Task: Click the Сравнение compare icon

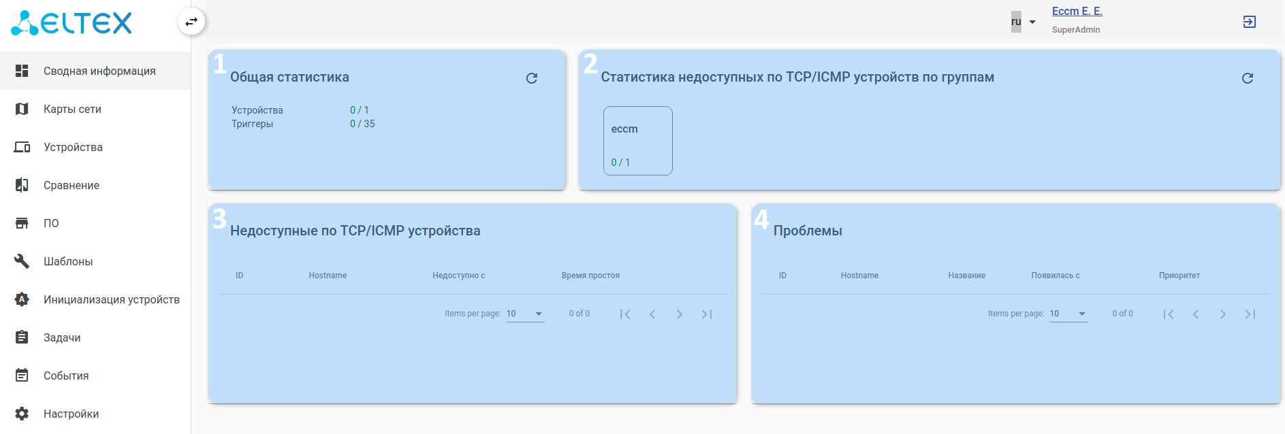Action: (22, 185)
